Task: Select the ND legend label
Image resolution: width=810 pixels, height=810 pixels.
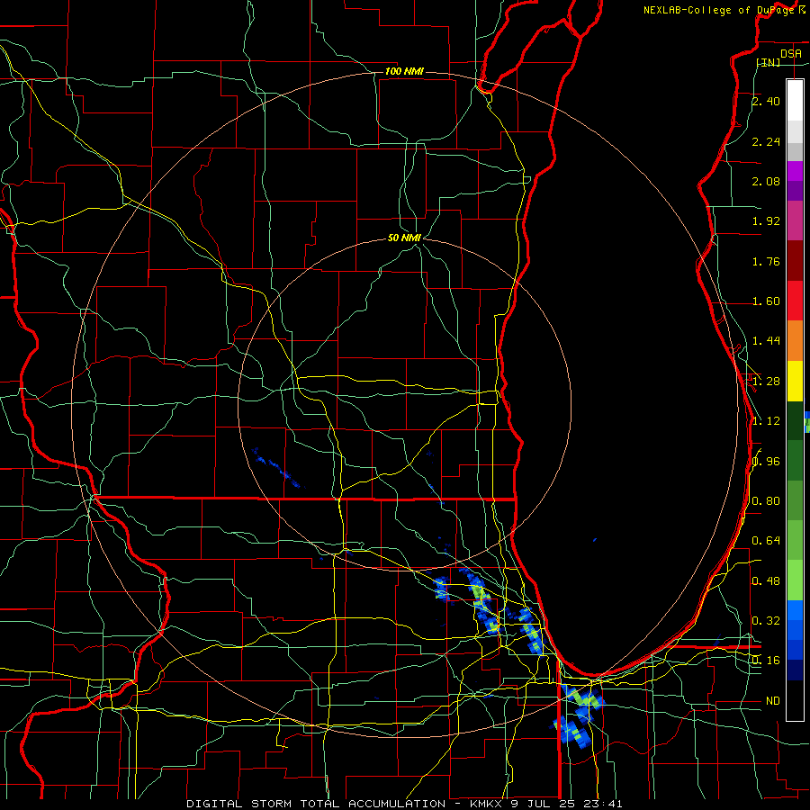Action: 773,701
